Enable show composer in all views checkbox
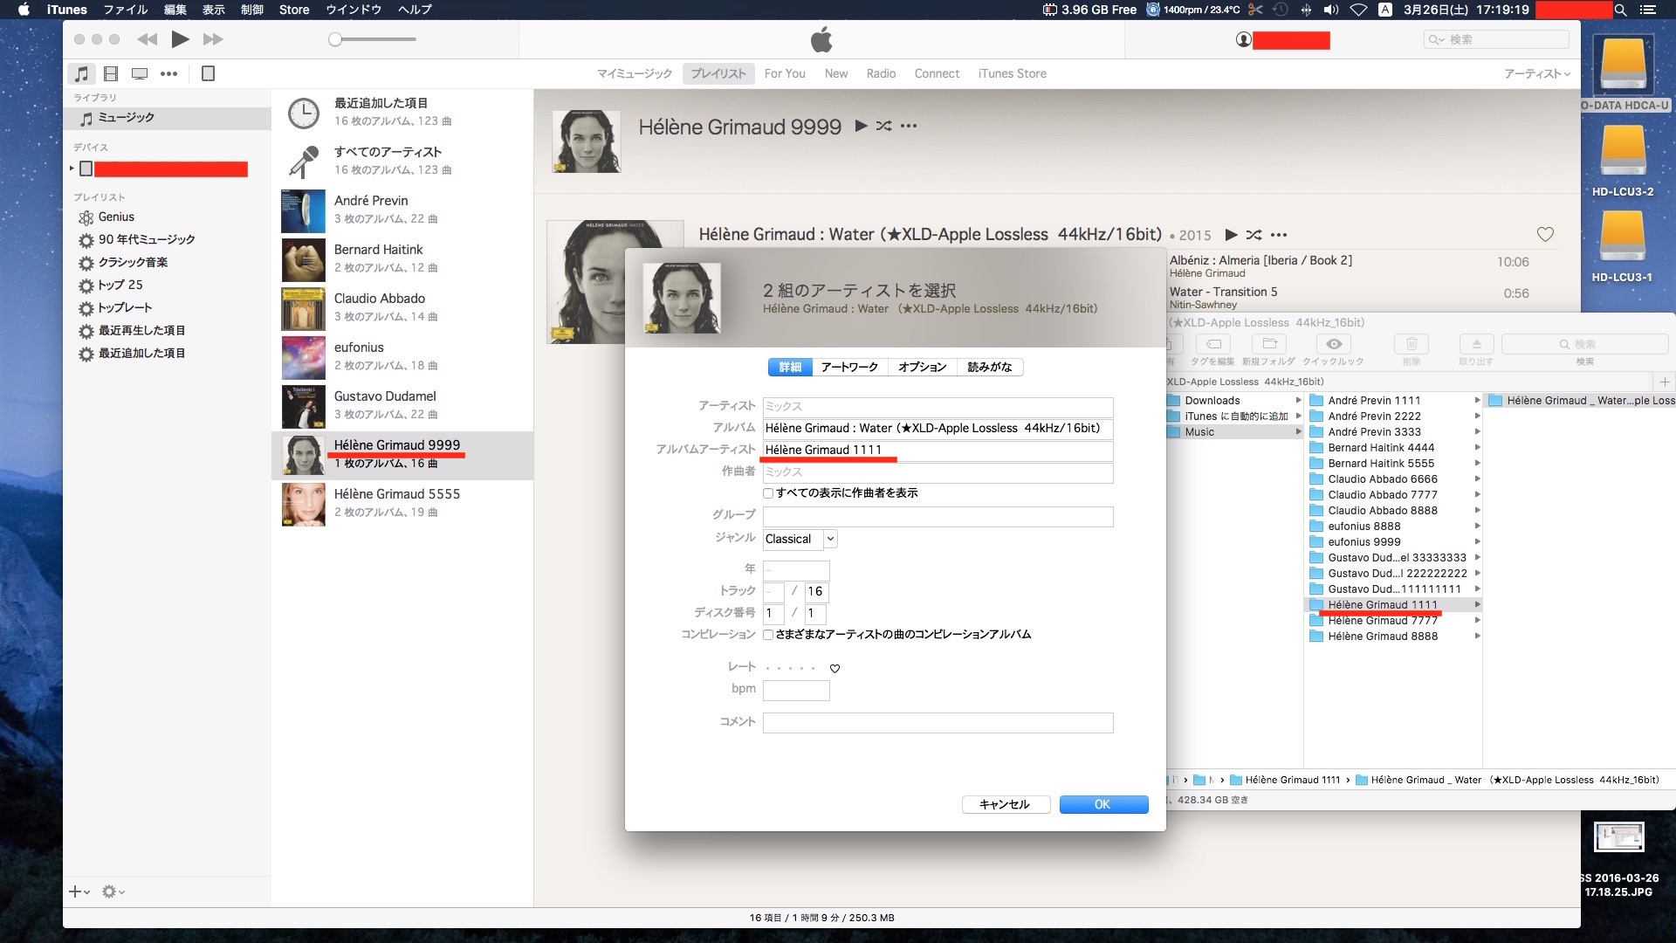1676x943 pixels. click(768, 493)
